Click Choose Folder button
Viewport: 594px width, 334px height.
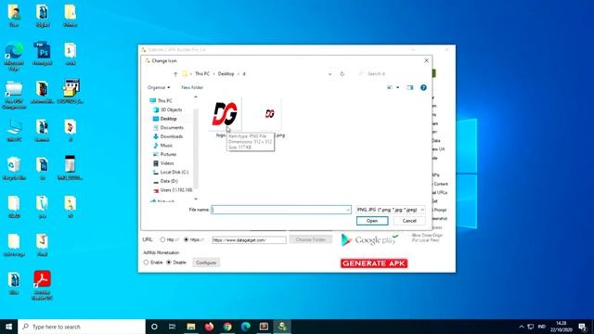point(311,239)
